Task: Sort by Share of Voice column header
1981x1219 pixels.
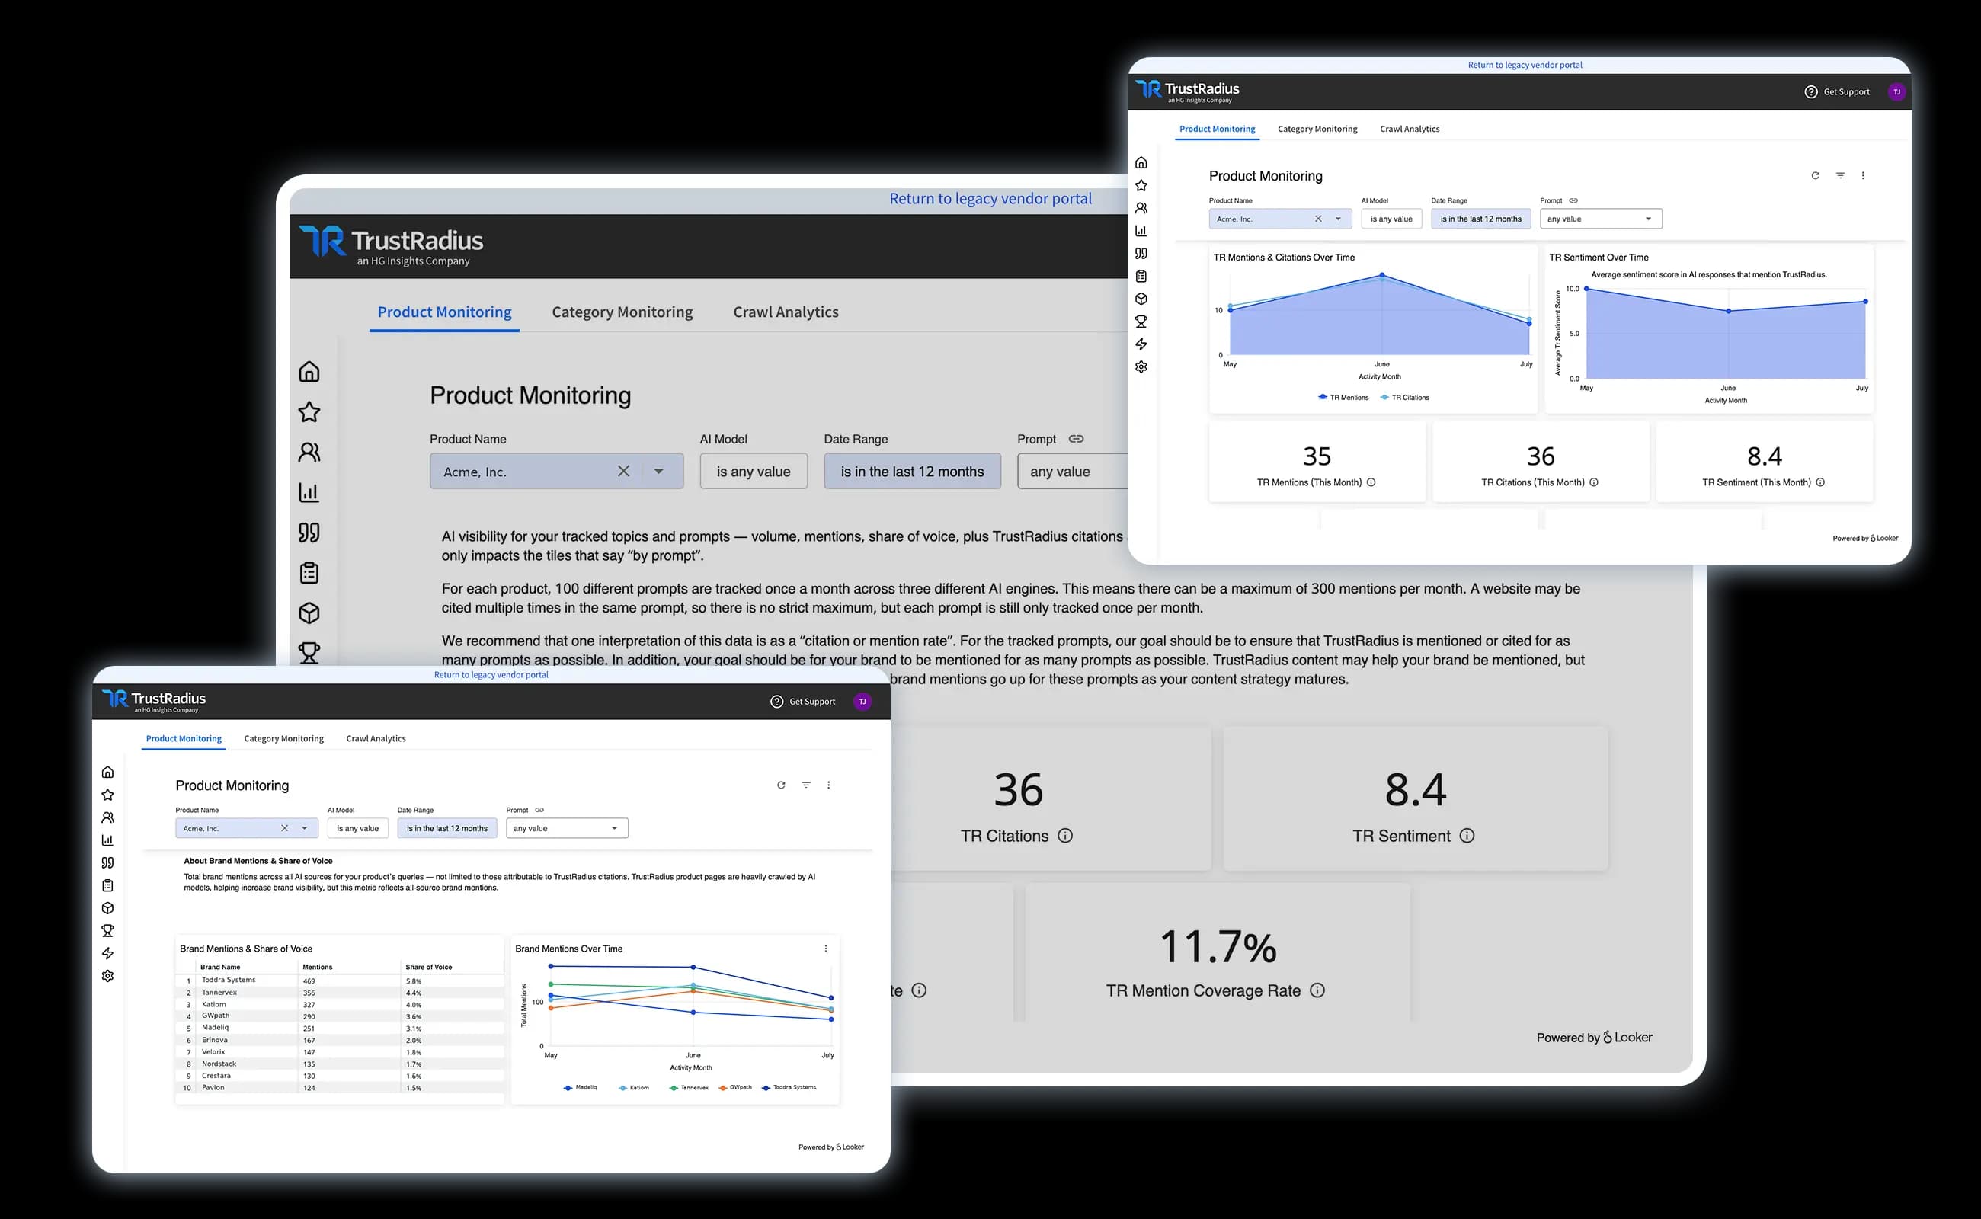Action: 429,967
